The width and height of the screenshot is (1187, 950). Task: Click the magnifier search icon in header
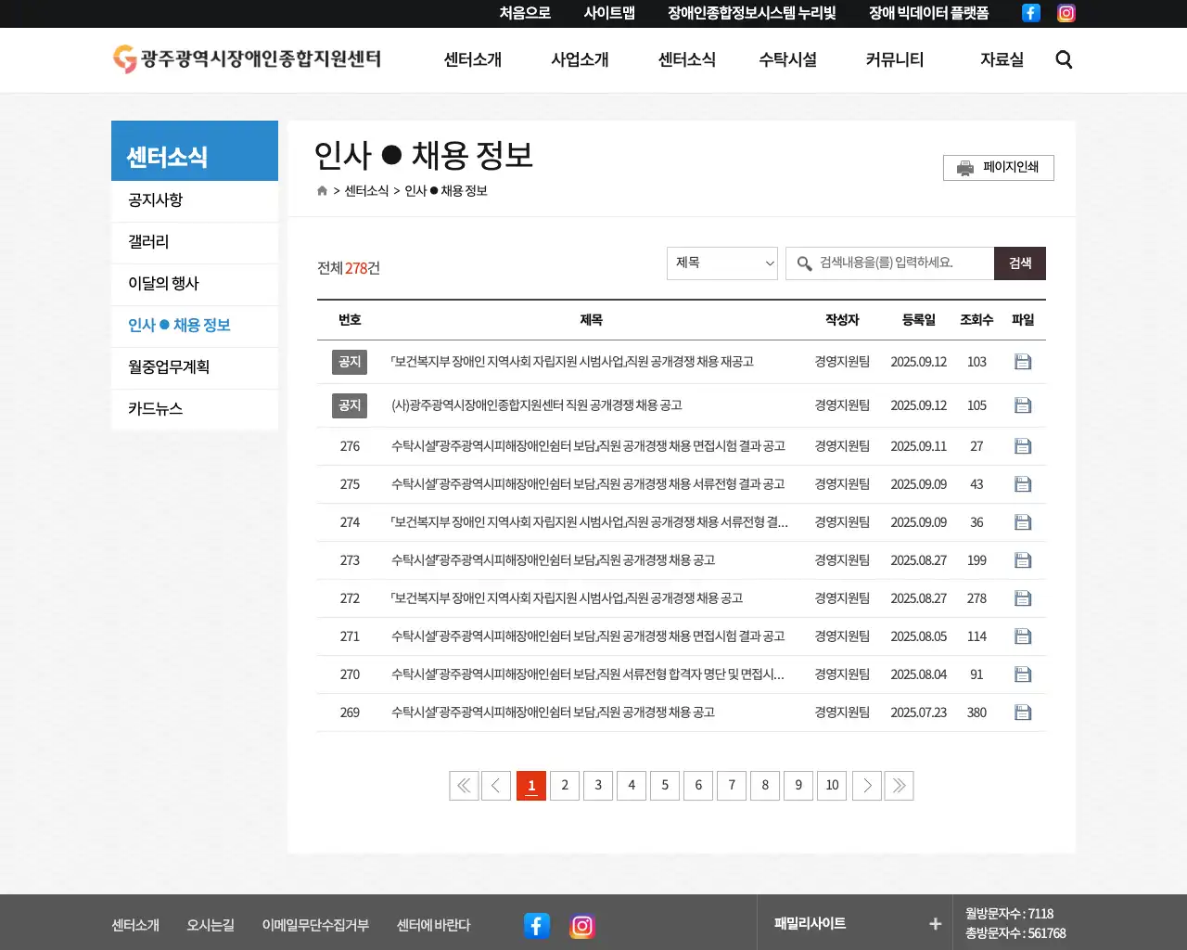point(1064,59)
